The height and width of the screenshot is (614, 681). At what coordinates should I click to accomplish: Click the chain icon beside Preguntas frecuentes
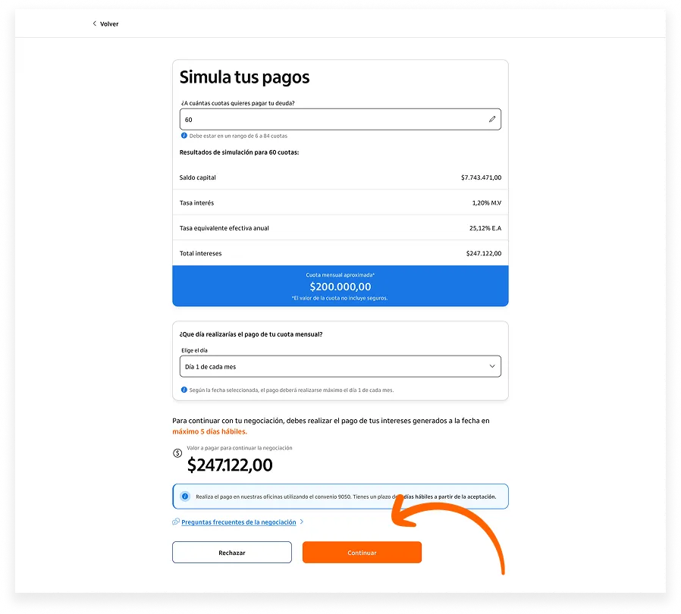click(176, 522)
